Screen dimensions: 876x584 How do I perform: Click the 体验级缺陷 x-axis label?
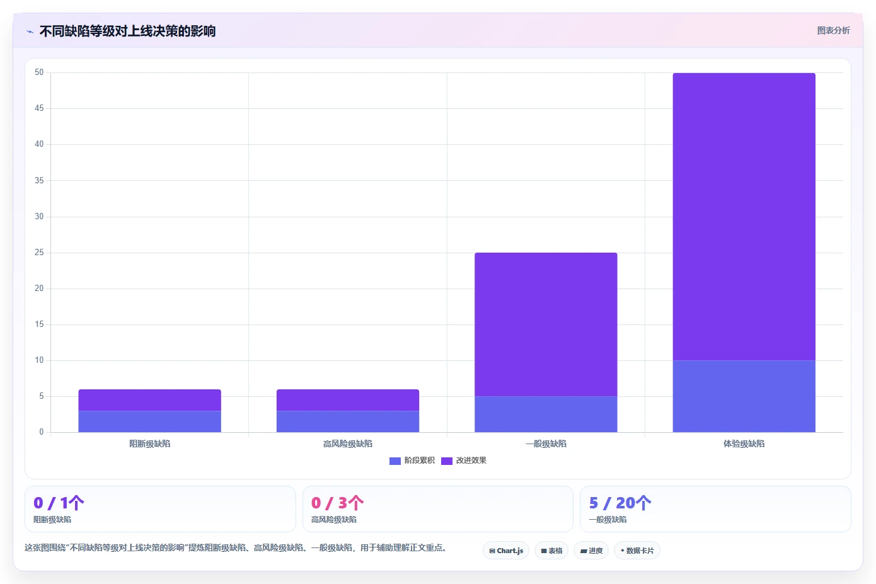(744, 444)
